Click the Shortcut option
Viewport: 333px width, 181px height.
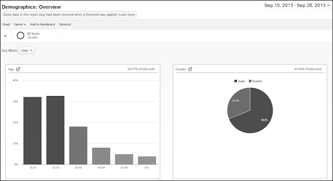point(65,24)
